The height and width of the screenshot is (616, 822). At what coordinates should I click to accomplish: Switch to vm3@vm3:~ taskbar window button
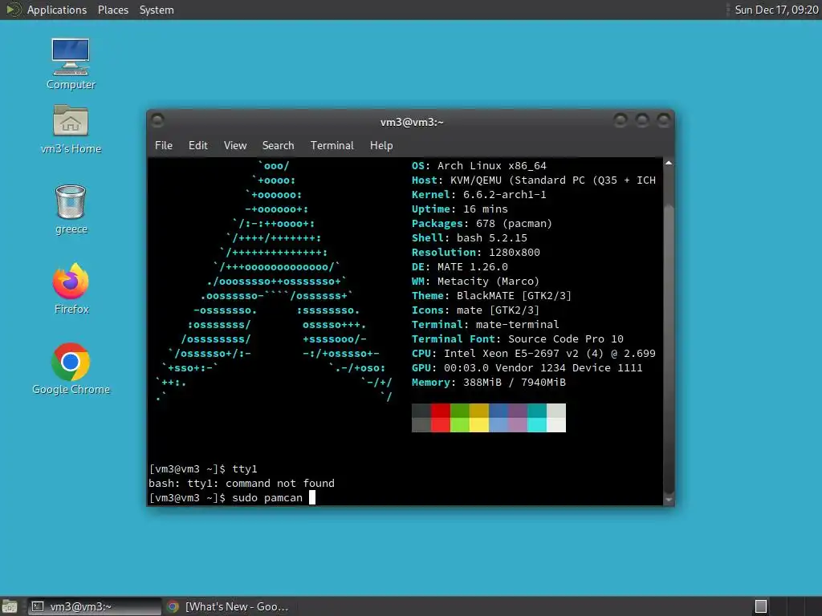(x=95, y=606)
